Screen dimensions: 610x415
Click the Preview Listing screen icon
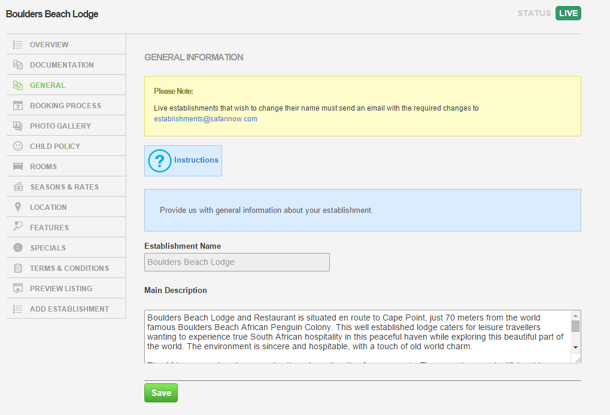click(17, 288)
